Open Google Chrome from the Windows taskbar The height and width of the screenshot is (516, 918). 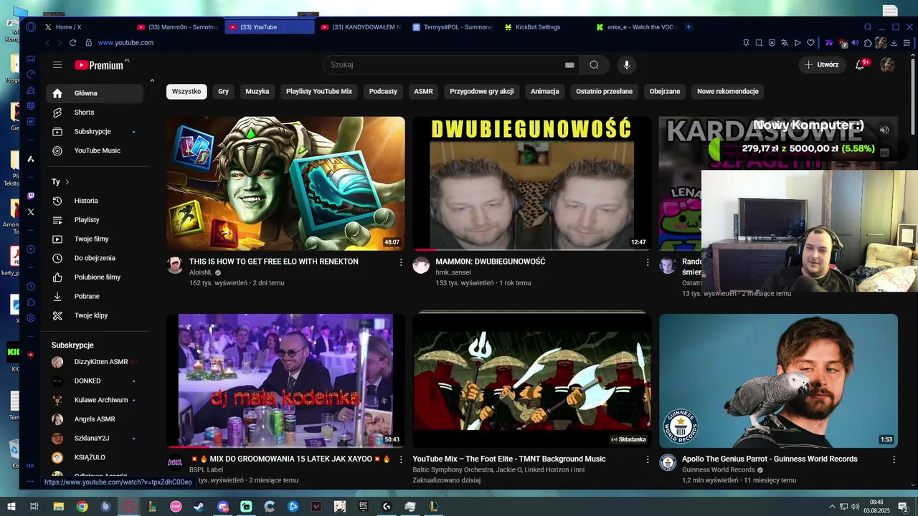(82, 507)
